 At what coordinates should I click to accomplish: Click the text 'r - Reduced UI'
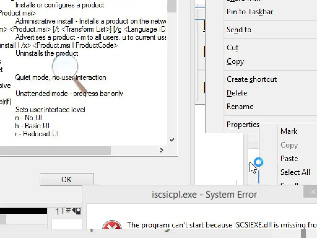click(x=37, y=134)
